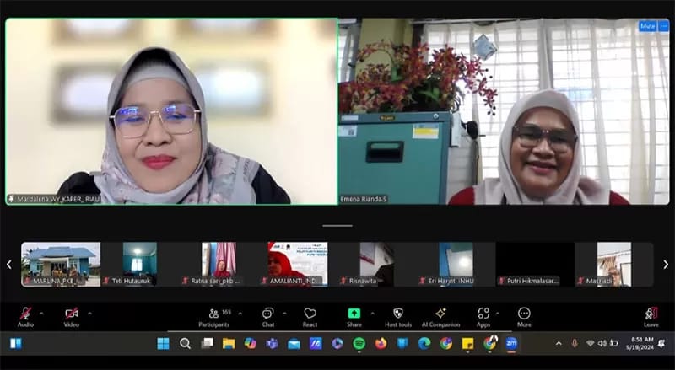675x370 pixels.
Task: Select the Risnawita participant thumbnail
Action: point(377,264)
